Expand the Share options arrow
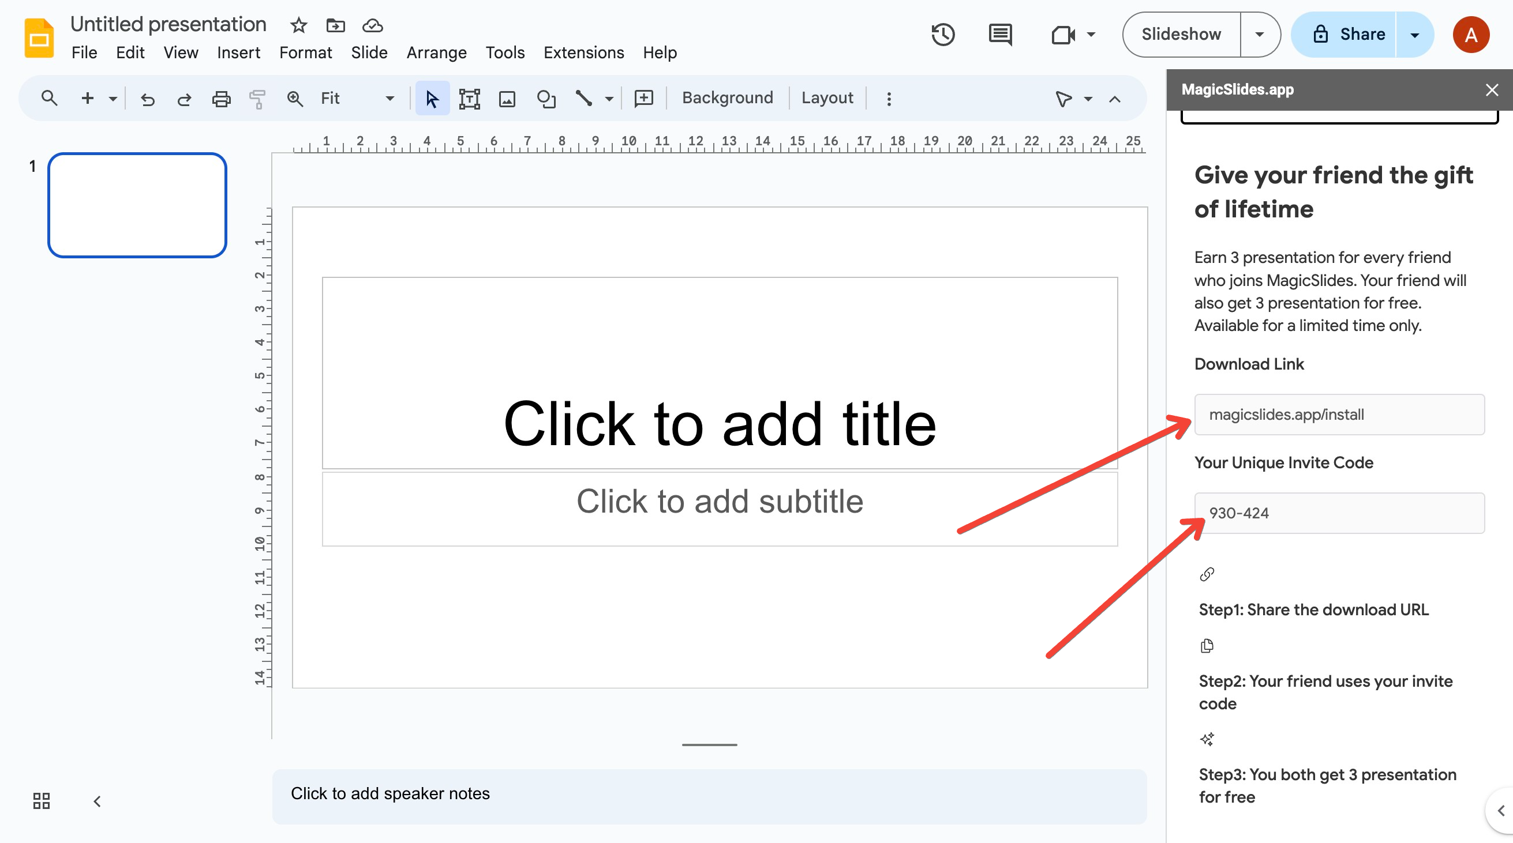The width and height of the screenshot is (1513, 843). (x=1414, y=35)
